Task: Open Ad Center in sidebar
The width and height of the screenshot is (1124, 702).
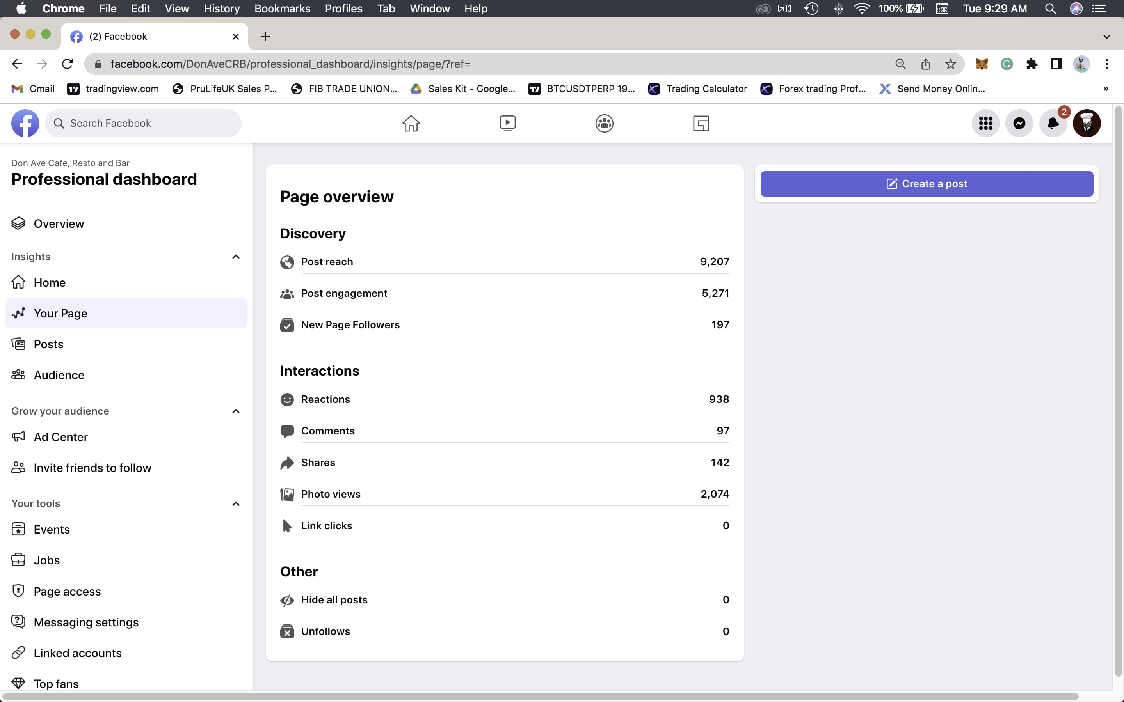Action: pyautogui.click(x=60, y=437)
